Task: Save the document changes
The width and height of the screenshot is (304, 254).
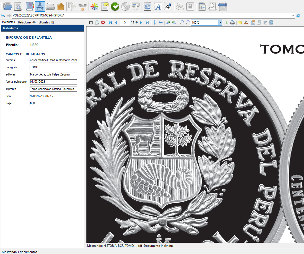Action: point(91,22)
